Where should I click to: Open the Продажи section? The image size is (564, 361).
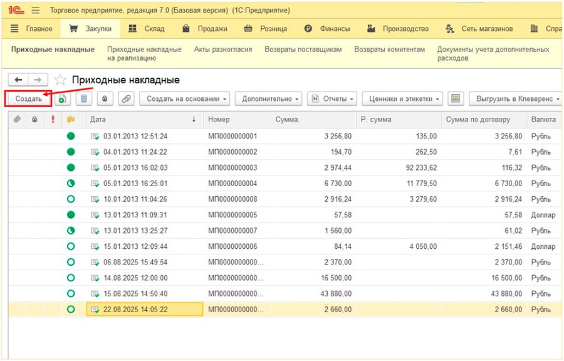pyautogui.click(x=205, y=29)
